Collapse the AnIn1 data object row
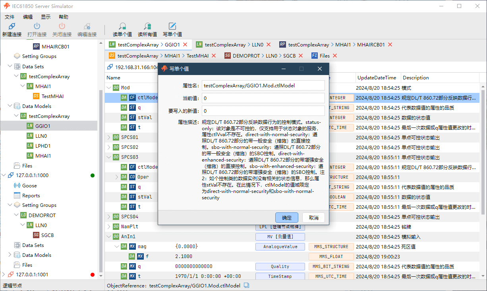 point(110,237)
